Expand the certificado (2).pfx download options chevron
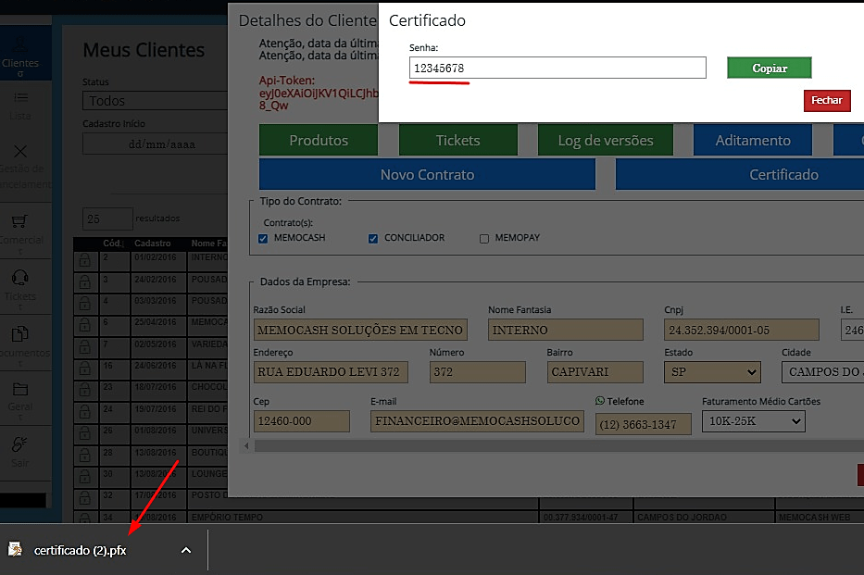Image resolution: width=864 pixels, height=575 pixels. tap(186, 550)
